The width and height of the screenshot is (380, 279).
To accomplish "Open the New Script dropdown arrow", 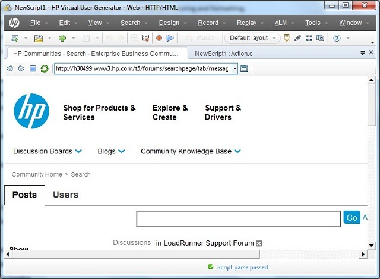I will point(26,38).
